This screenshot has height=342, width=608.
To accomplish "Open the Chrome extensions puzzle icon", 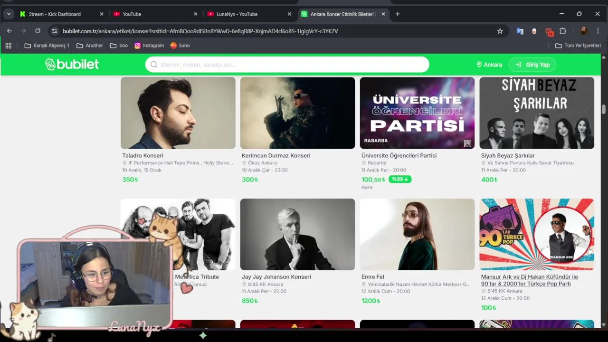I will click(x=563, y=31).
